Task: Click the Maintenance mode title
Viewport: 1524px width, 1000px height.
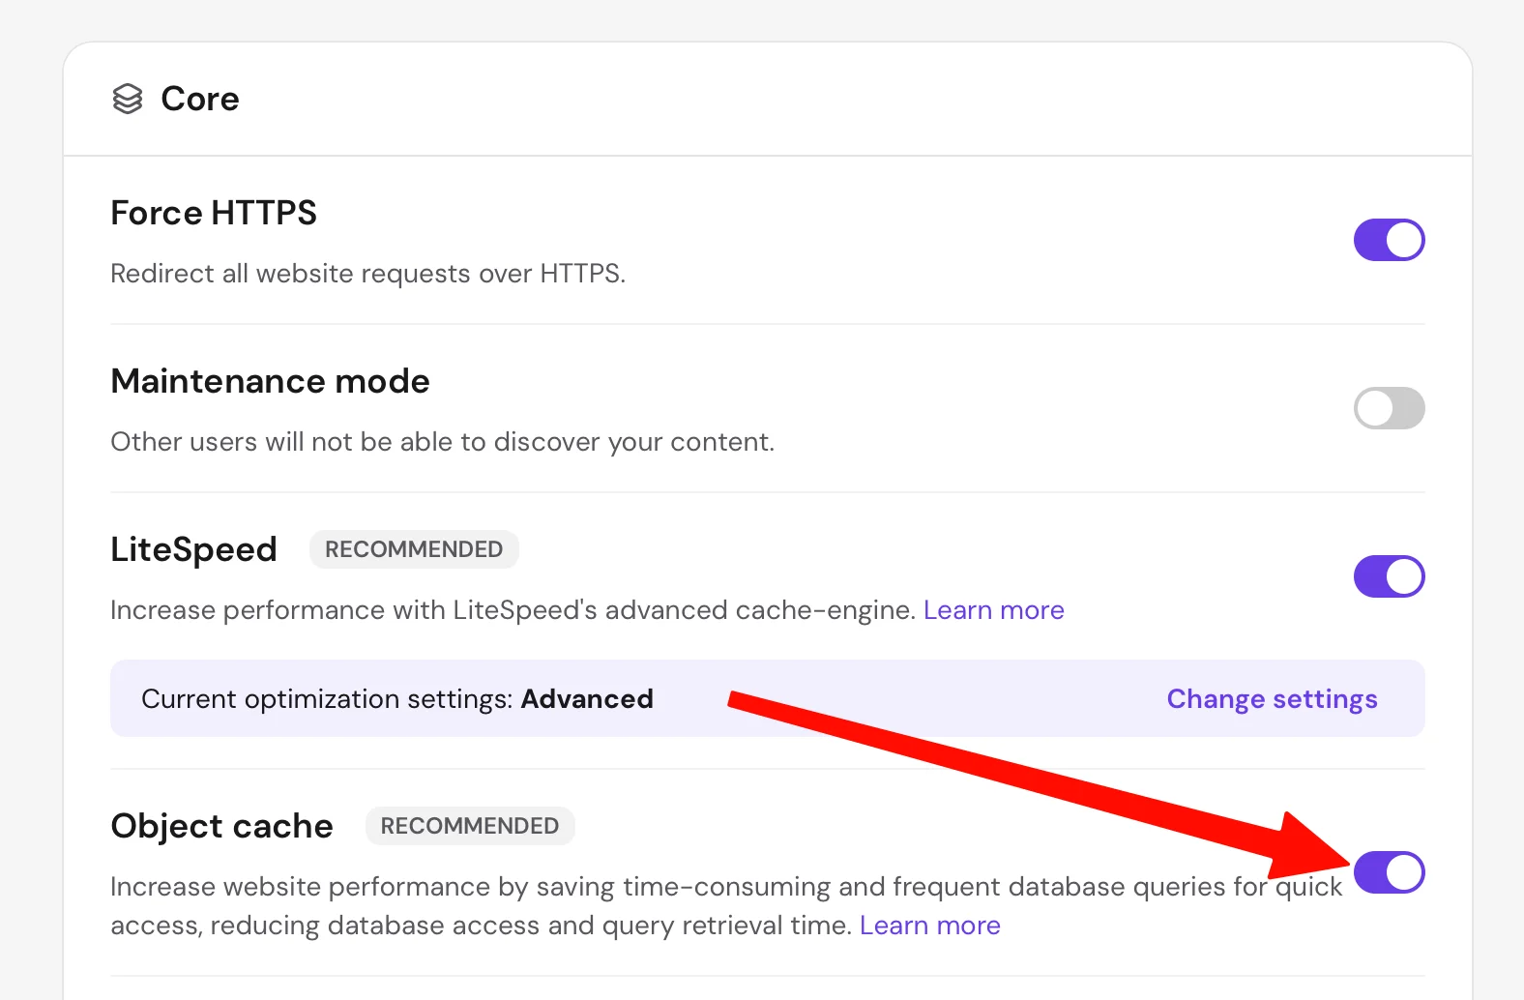Action: (x=270, y=381)
